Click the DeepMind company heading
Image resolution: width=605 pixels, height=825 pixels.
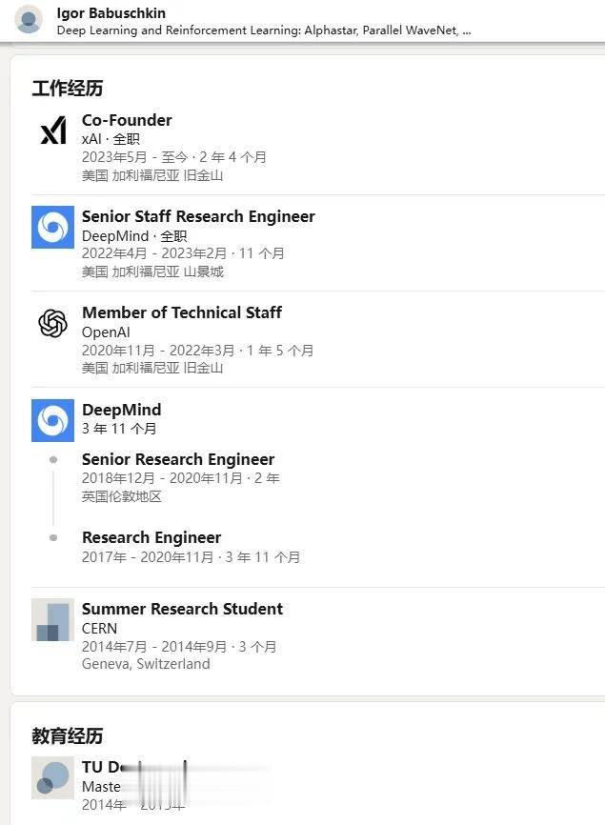[x=121, y=410]
